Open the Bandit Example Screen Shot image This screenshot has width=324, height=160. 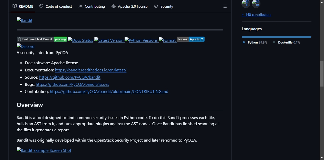point(44,150)
